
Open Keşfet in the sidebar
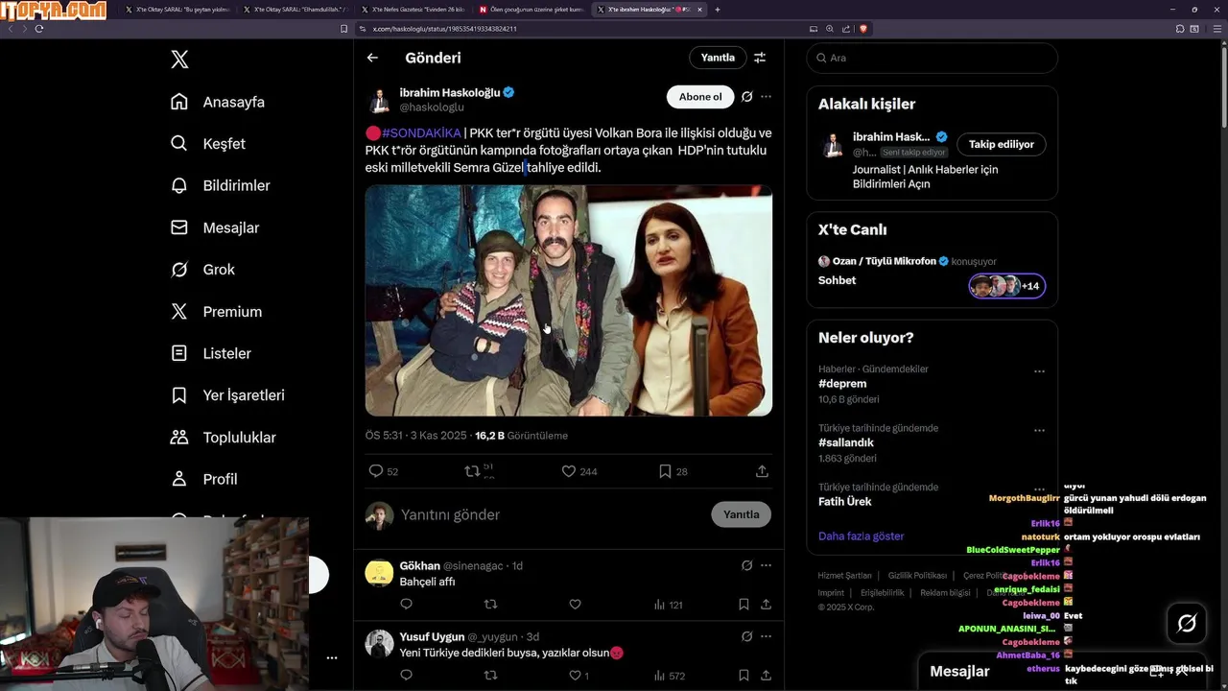click(208, 144)
